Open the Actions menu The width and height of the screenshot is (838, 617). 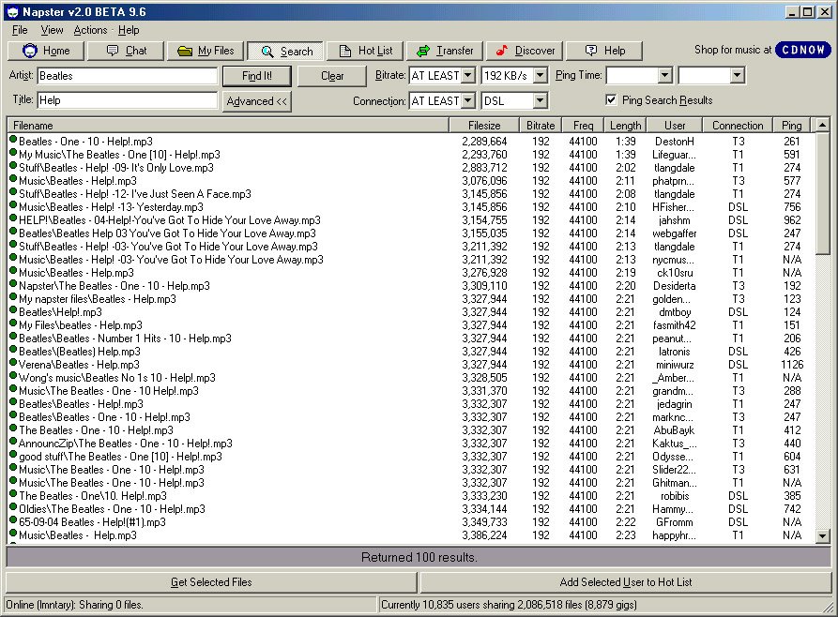click(90, 30)
